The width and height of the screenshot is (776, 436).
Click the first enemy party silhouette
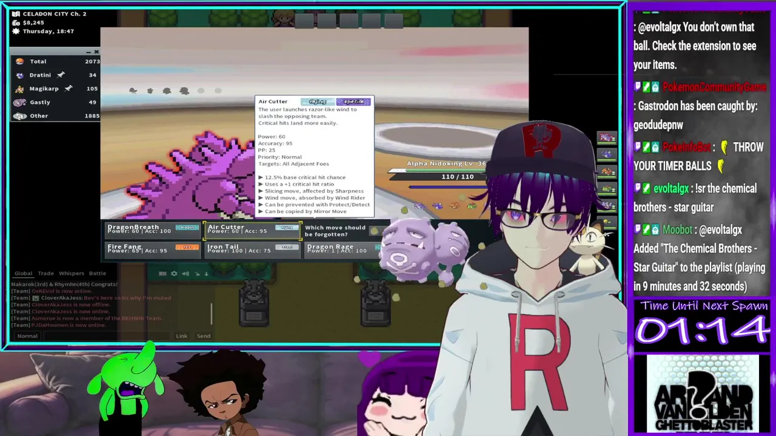click(x=133, y=91)
